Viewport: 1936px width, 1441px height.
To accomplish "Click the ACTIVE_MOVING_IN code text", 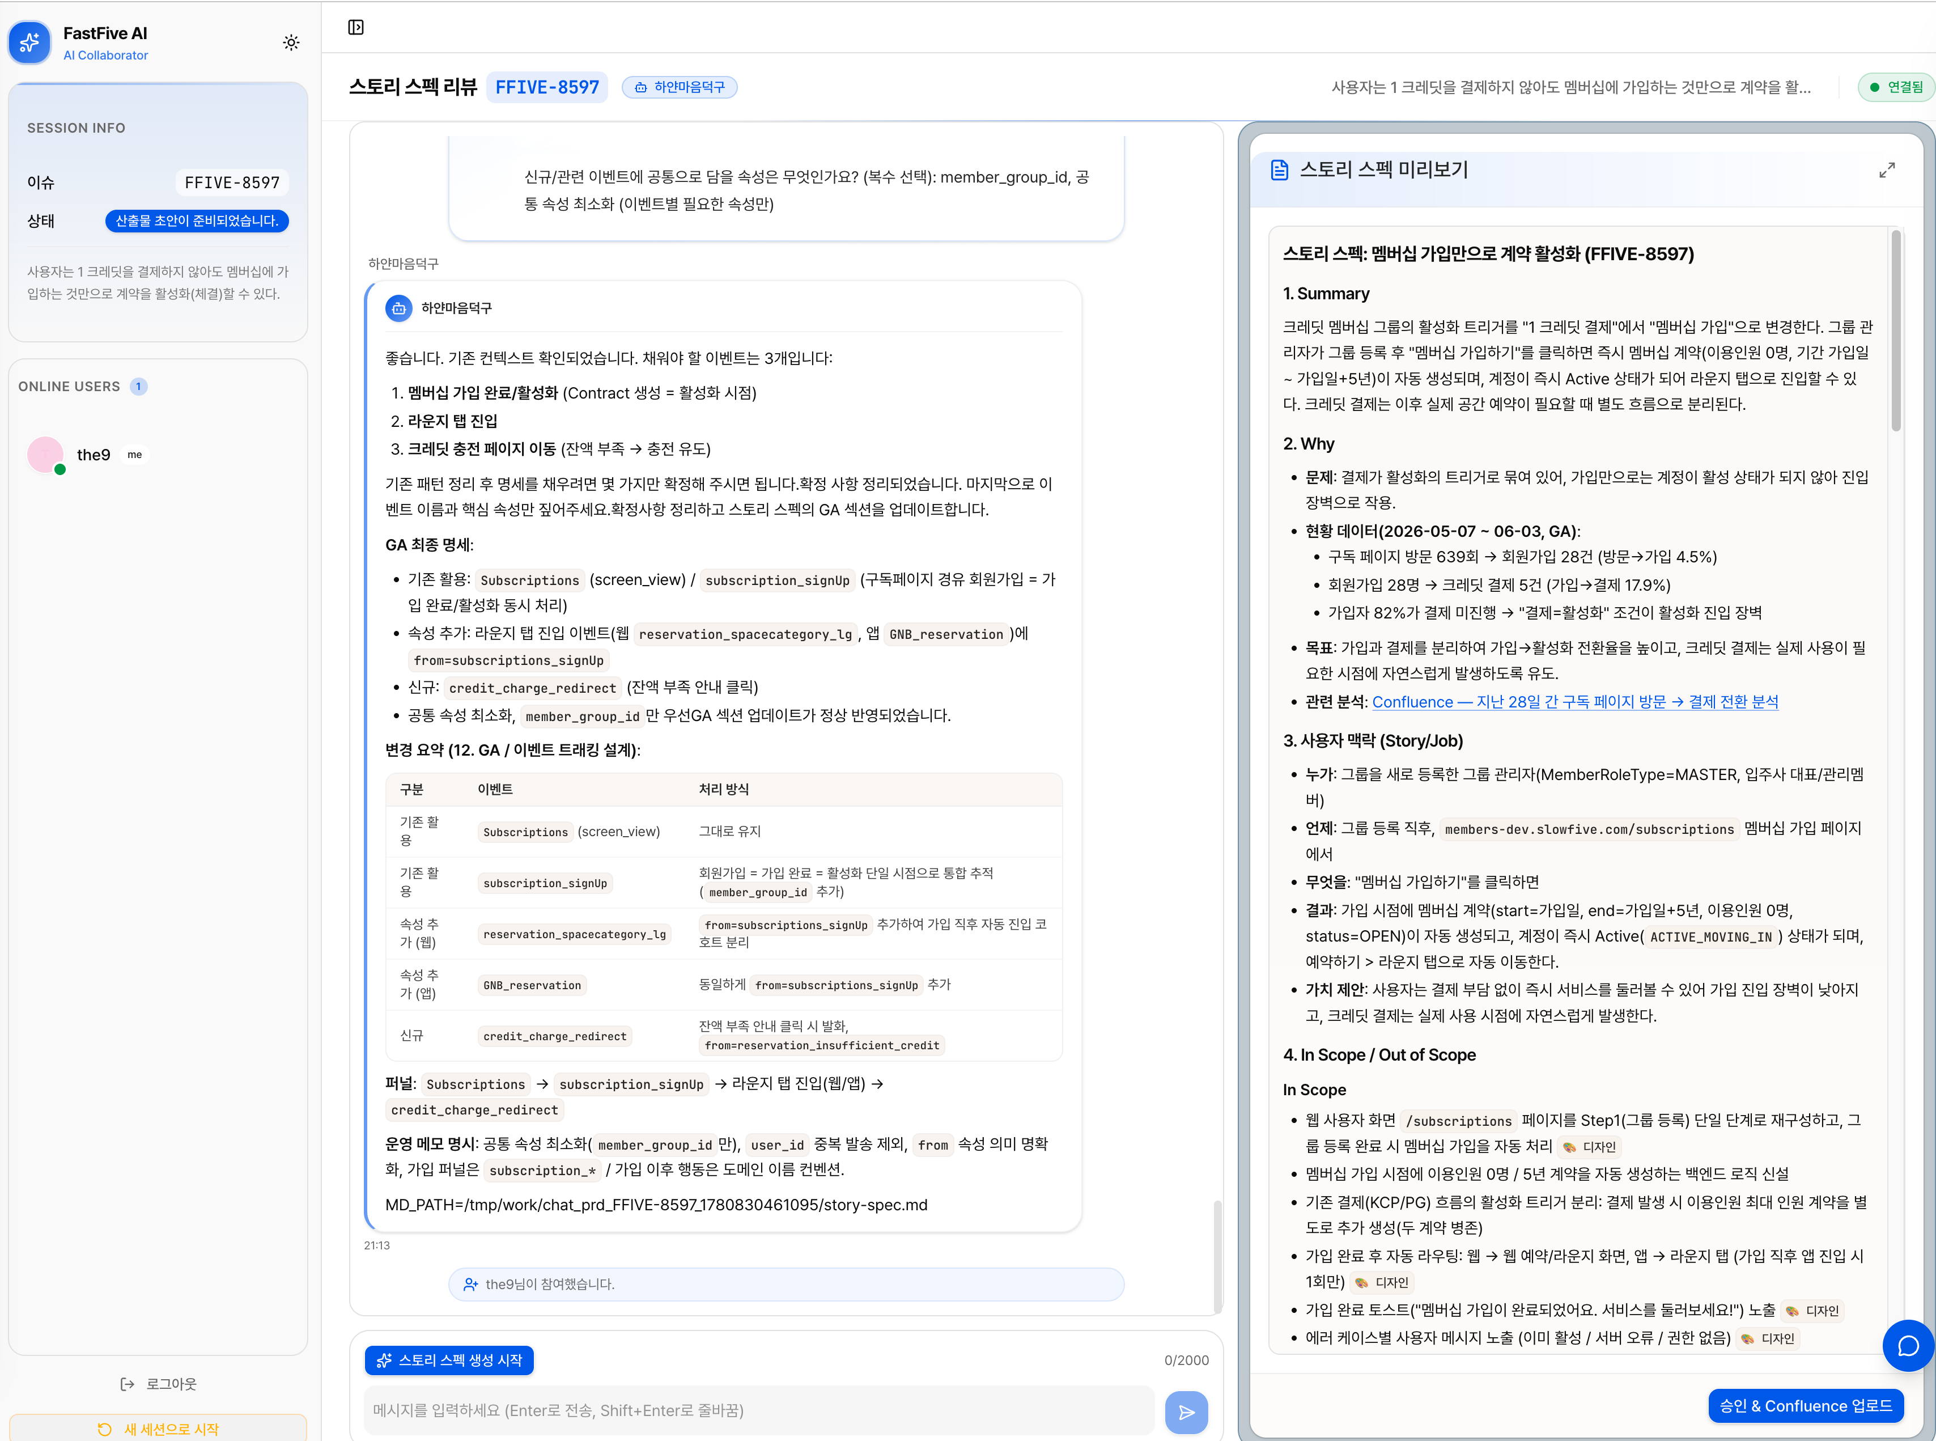I will 1710,938.
